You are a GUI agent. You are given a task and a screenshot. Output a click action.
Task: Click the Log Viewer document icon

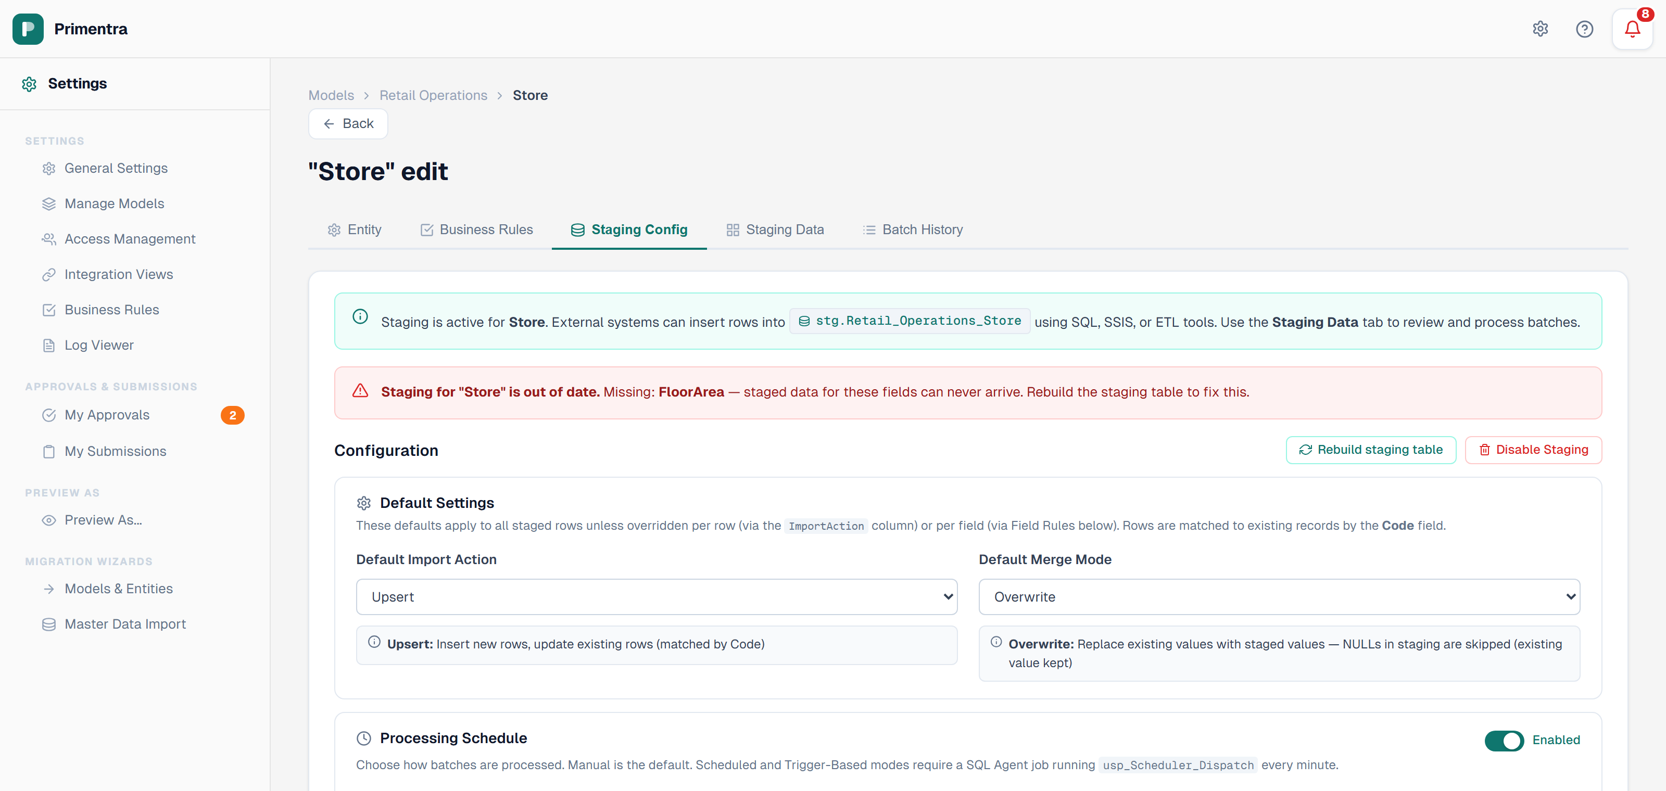tap(48, 346)
